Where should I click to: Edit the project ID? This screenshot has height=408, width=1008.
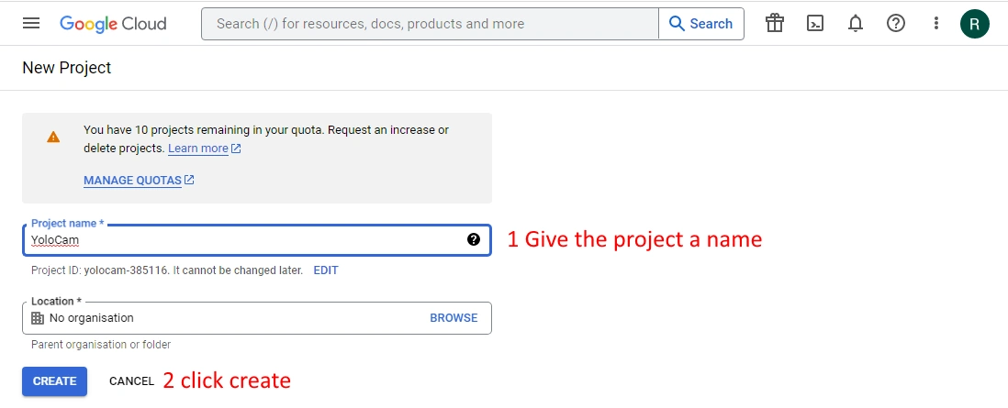(326, 270)
